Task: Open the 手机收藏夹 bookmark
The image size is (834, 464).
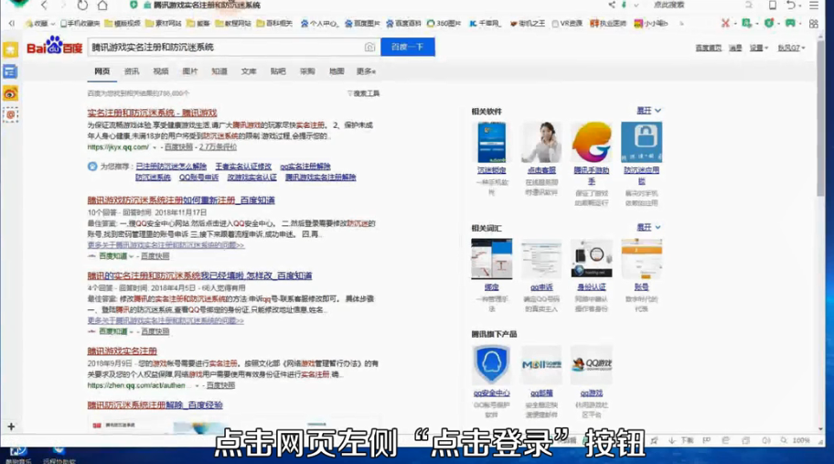Action: point(80,24)
